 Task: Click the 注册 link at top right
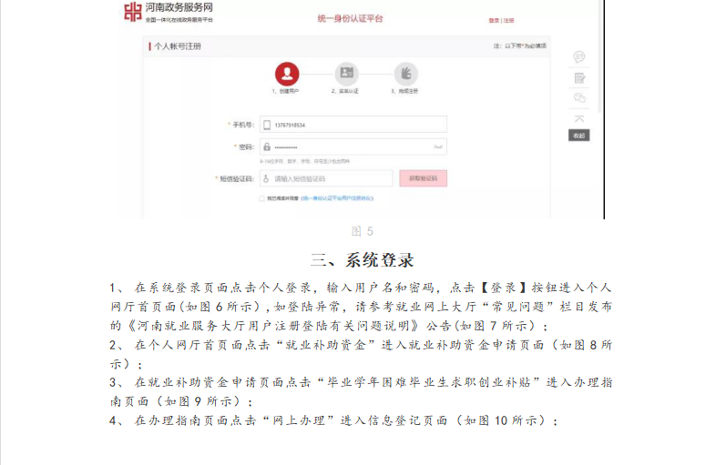(x=508, y=21)
